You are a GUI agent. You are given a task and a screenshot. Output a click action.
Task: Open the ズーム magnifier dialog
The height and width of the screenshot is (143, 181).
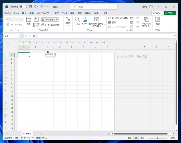77,21
